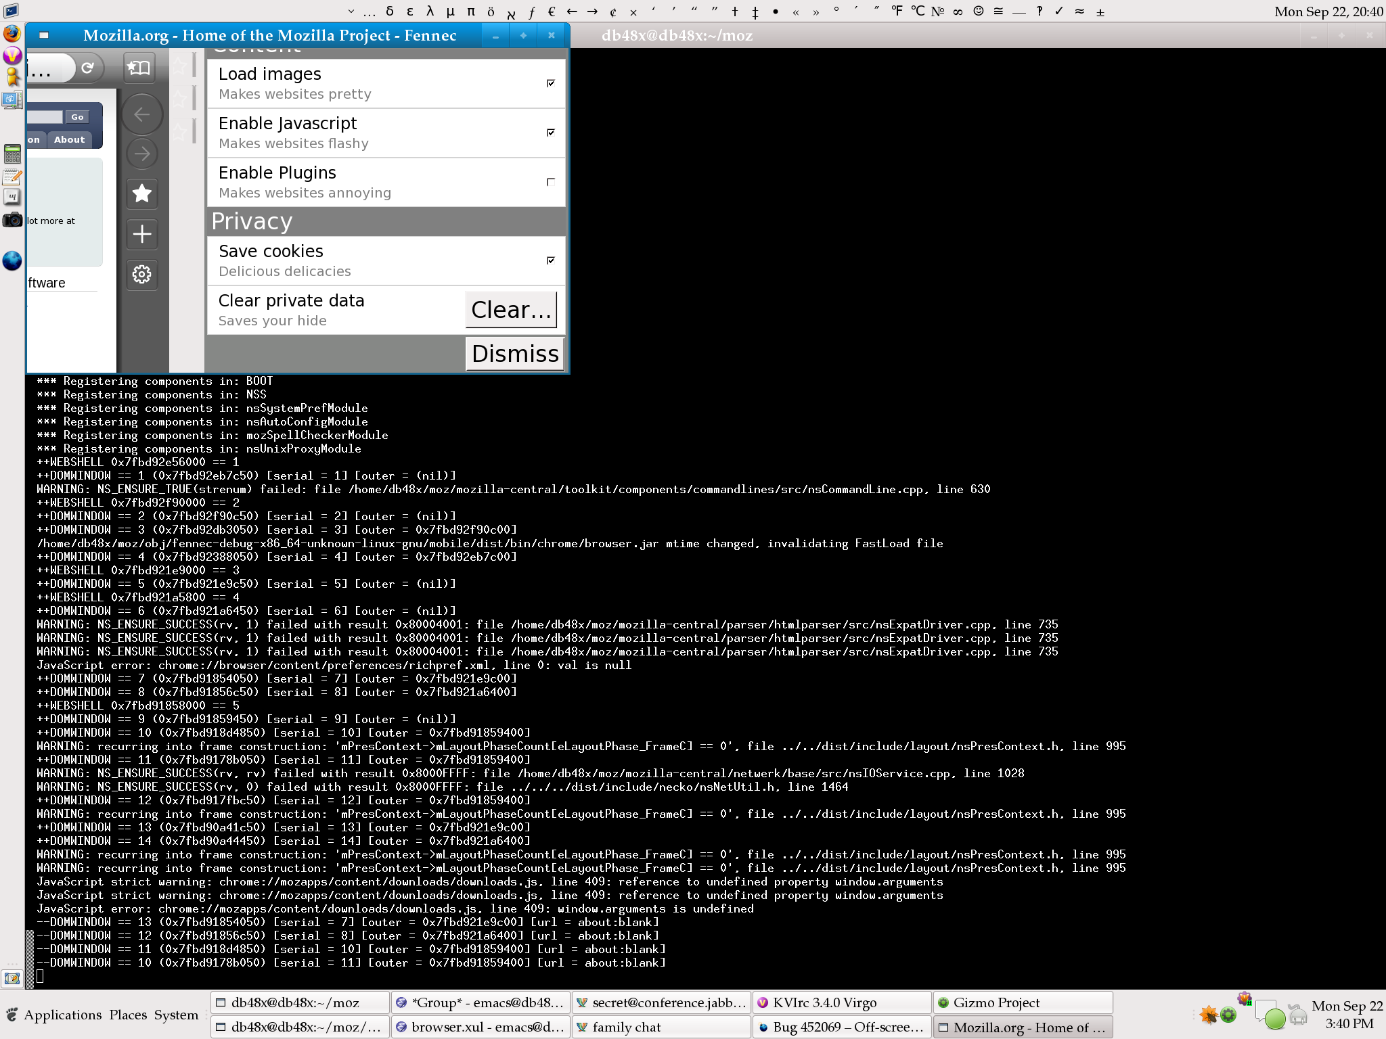Insert the delta character from the palette

pyautogui.click(x=389, y=11)
